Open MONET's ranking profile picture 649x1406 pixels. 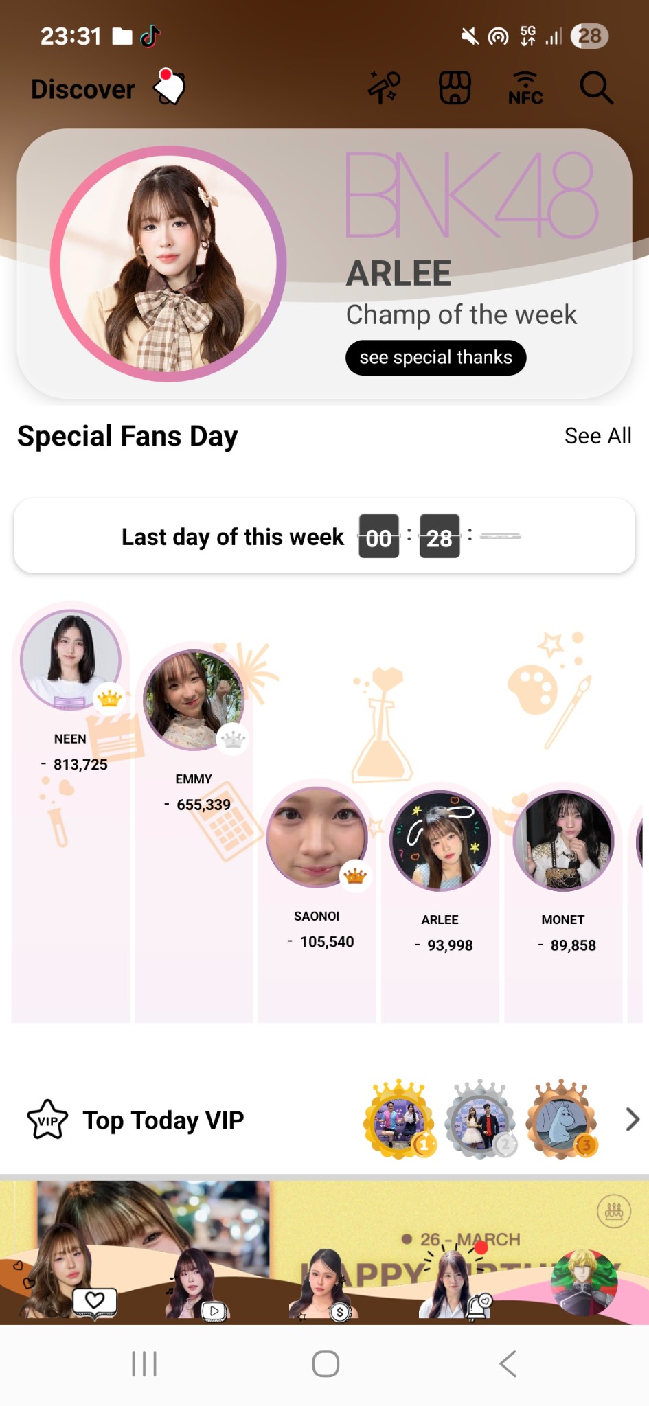[563, 841]
